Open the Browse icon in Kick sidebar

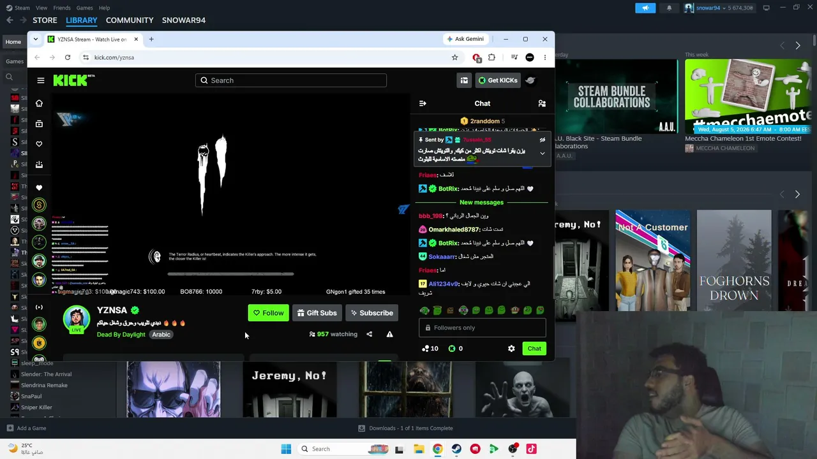(x=39, y=124)
